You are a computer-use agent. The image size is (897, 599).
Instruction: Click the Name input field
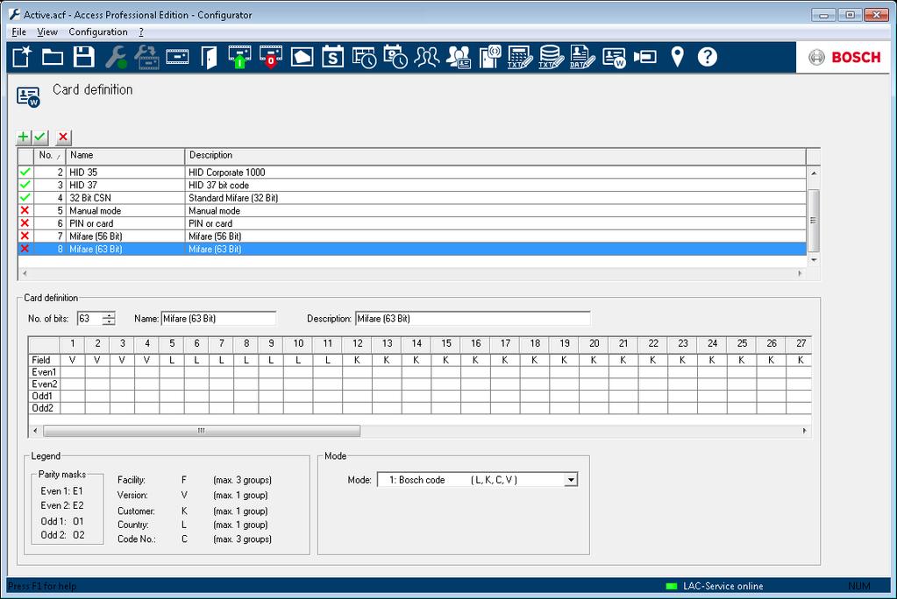point(218,319)
